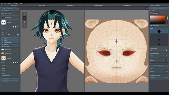Viewport: 169px width, 95px height.
Task: Click the Face Skin texture thumbnail
Action: coord(3,58)
